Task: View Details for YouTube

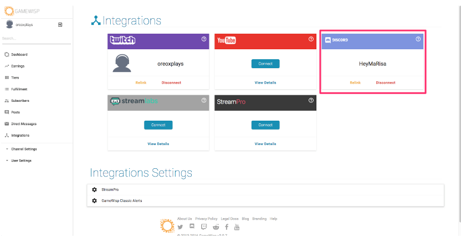Action: coord(265,83)
